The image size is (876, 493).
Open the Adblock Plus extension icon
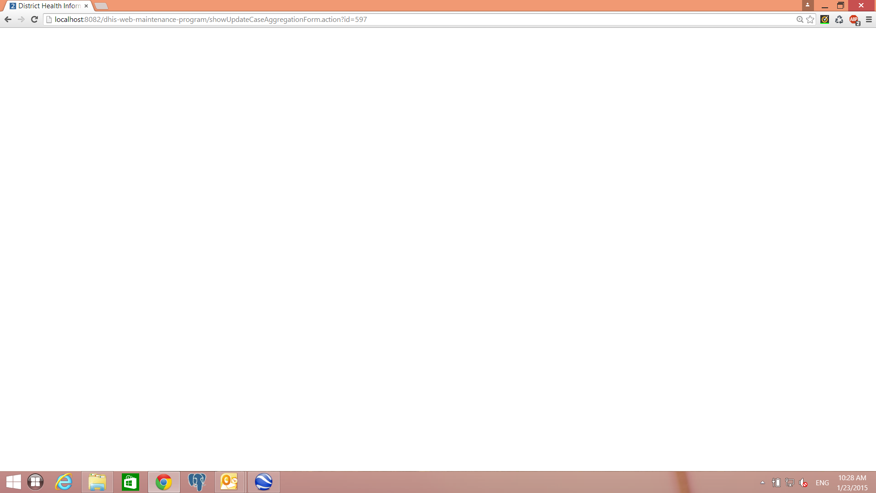click(x=854, y=20)
